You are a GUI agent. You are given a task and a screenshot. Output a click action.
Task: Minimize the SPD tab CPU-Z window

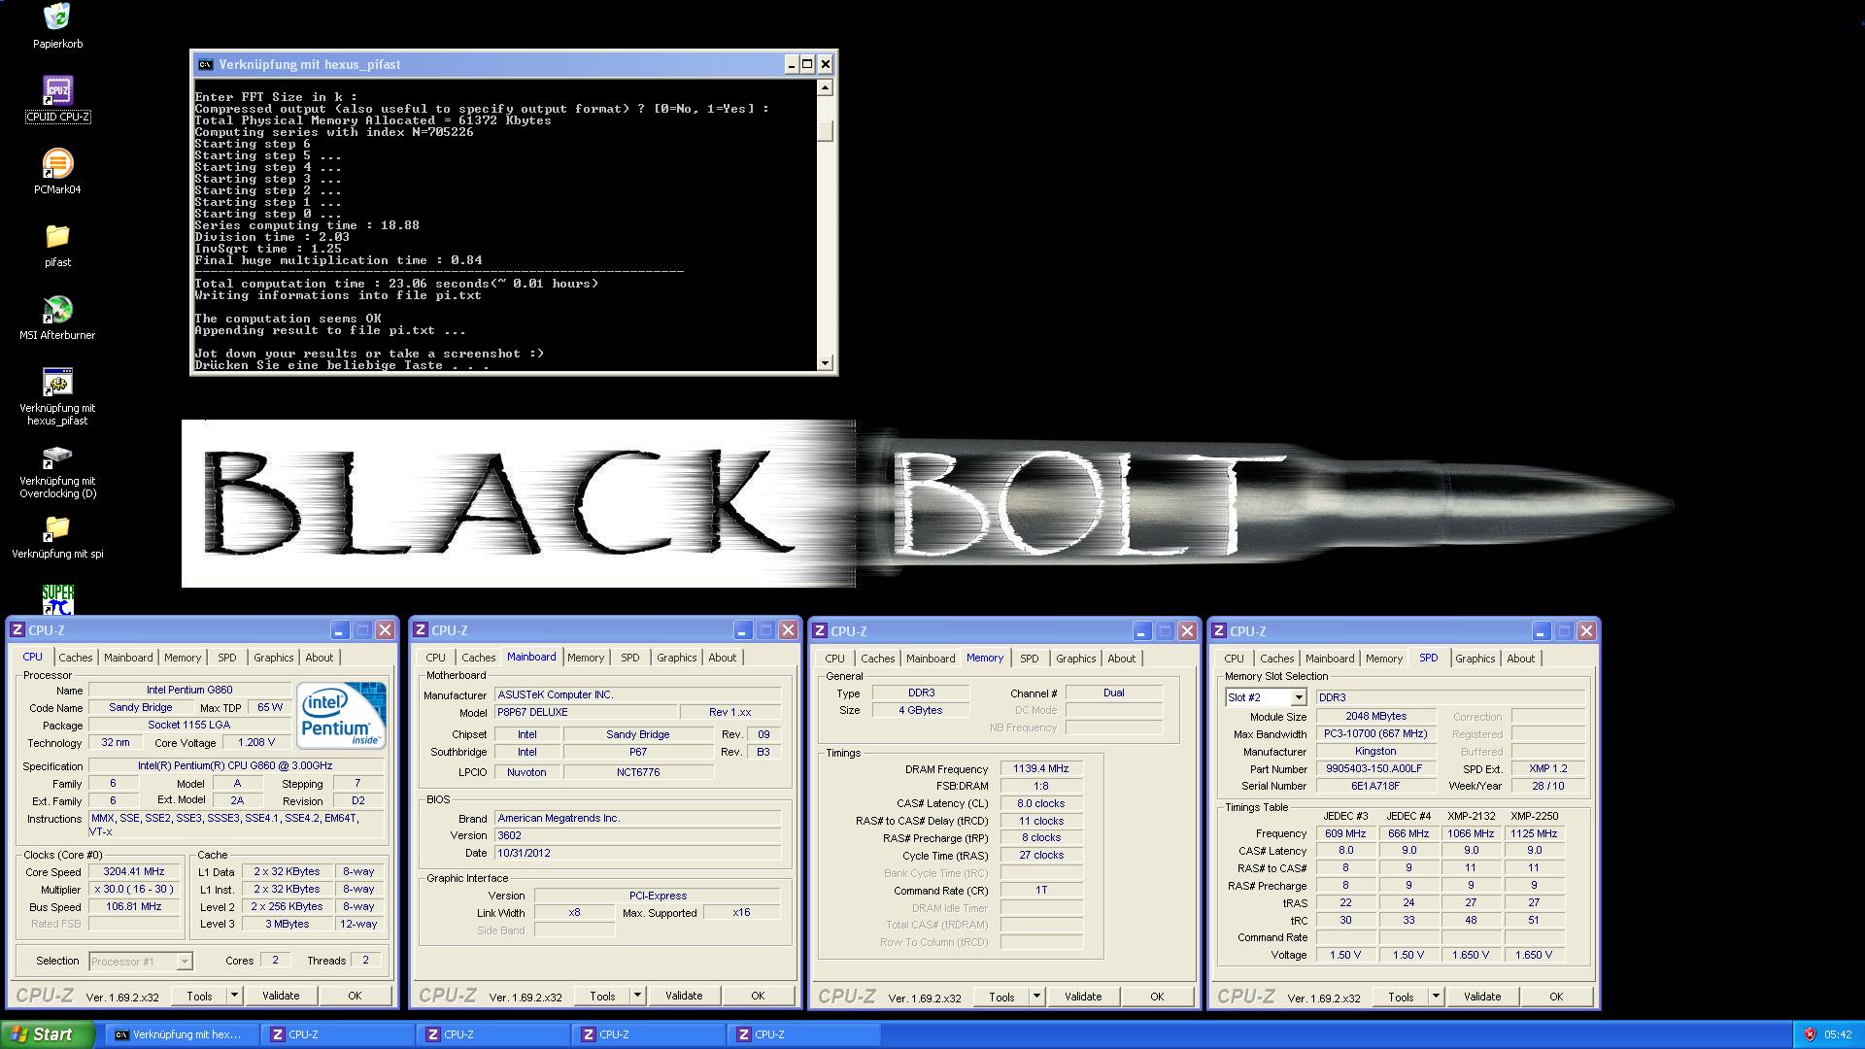pyautogui.click(x=1541, y=631)
